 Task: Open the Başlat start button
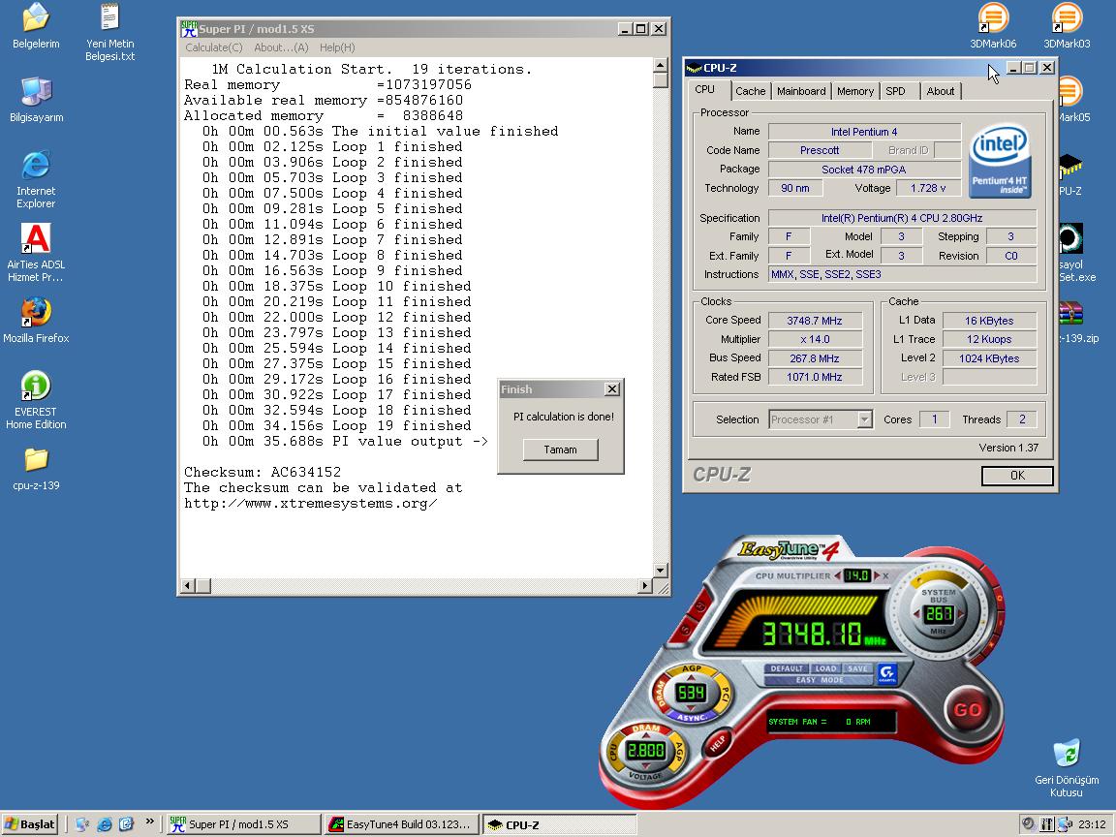point(30,824)
